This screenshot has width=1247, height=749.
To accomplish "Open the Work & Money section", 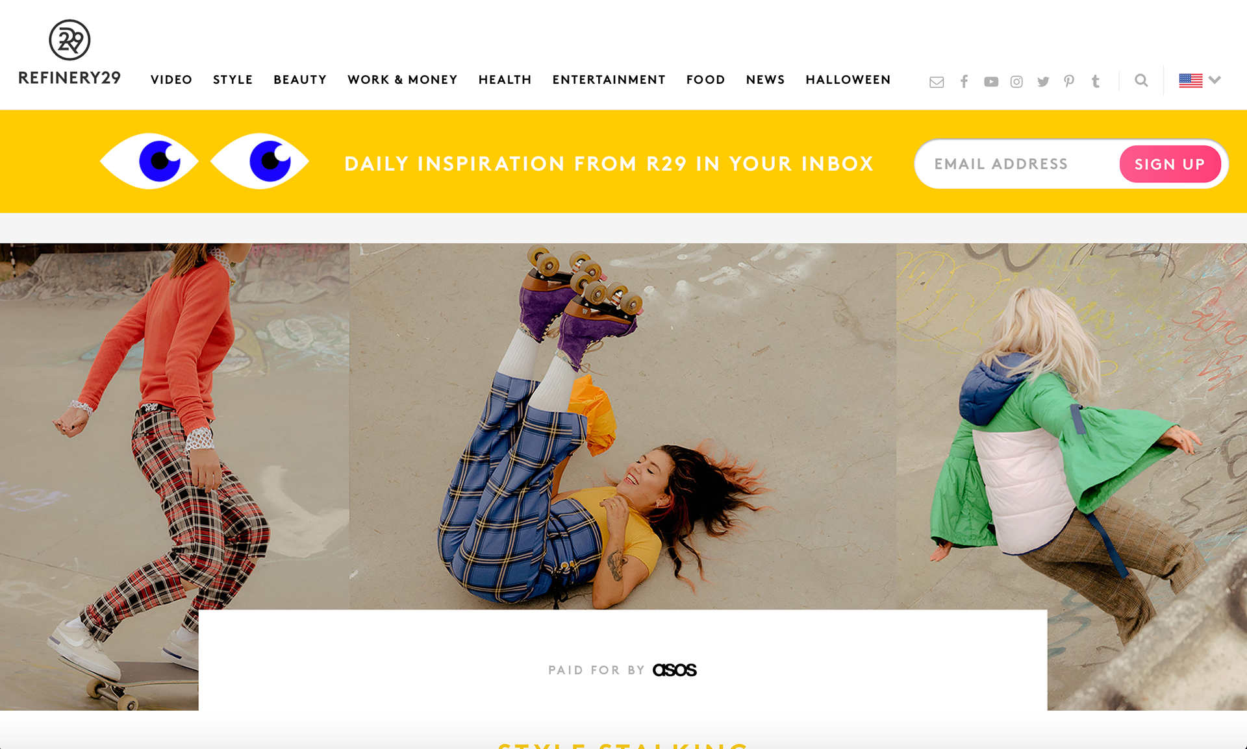I will pos(403,80).
